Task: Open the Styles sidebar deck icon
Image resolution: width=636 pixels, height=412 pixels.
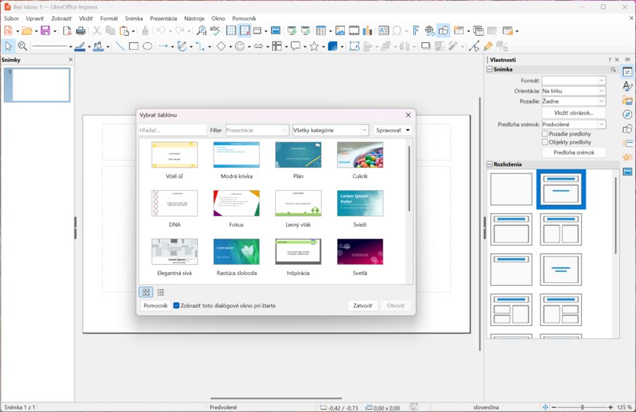Action: click(x=627, y=86)
